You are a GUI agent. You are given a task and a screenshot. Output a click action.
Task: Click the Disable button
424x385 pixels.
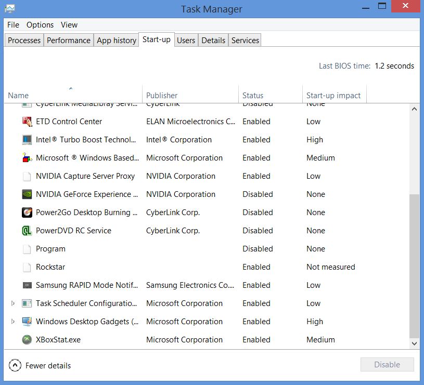pyautogui.click(x=387, y=365)
